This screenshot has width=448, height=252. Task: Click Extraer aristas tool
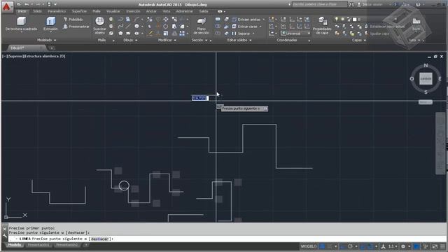pos(246,20)
